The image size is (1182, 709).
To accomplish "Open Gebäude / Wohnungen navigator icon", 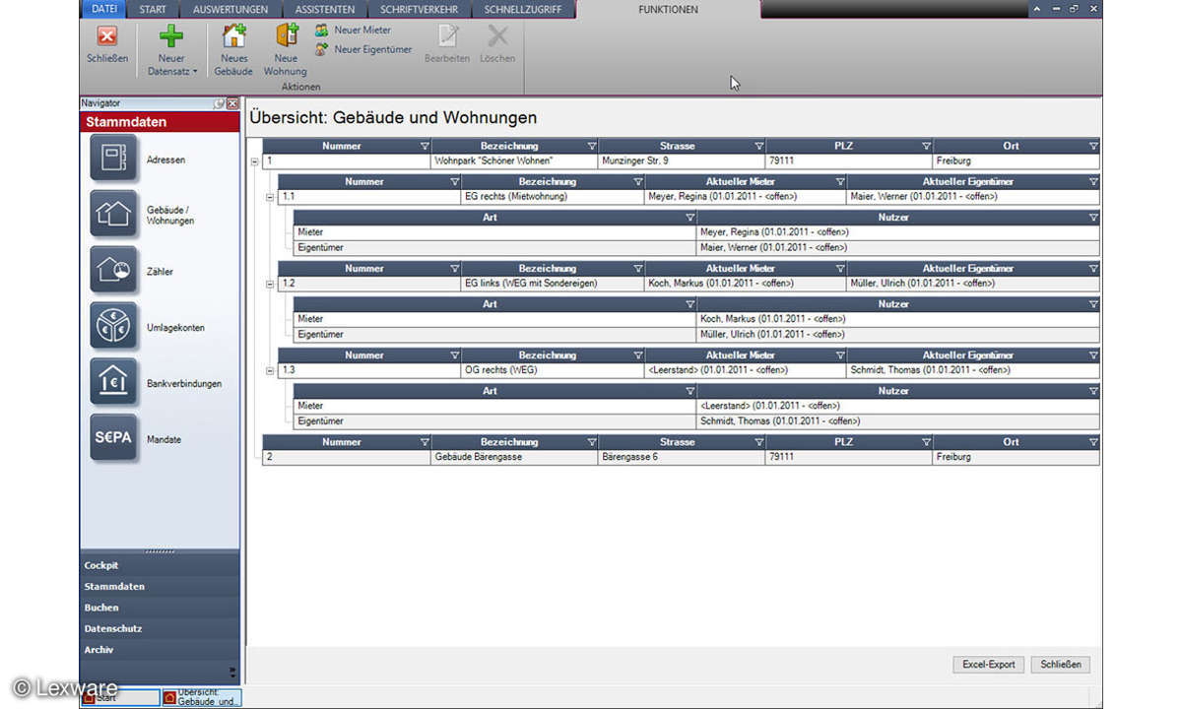I will point(114,215).
